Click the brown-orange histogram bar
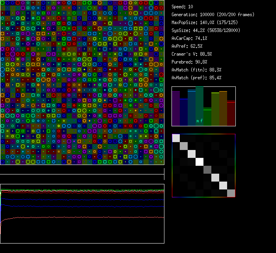This screenshot has height=253, width=276. [223, 109]
